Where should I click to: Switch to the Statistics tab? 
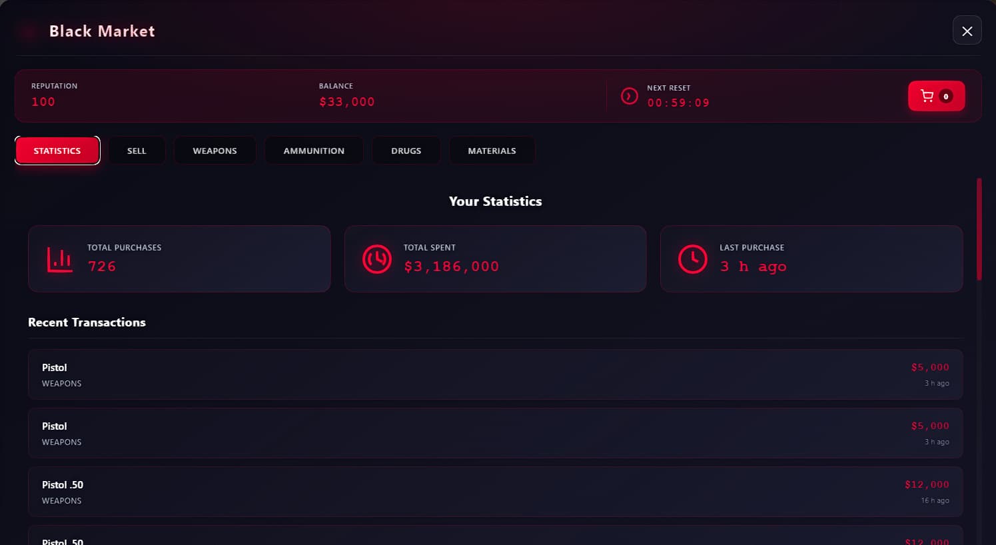pos(57,151)
